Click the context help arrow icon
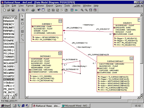Viewport: 144px width, 108px height. [39, 10]
